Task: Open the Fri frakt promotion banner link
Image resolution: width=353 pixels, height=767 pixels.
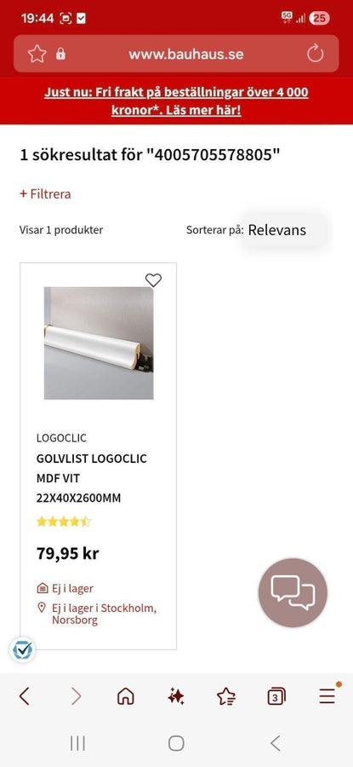Action: [176, 101]
